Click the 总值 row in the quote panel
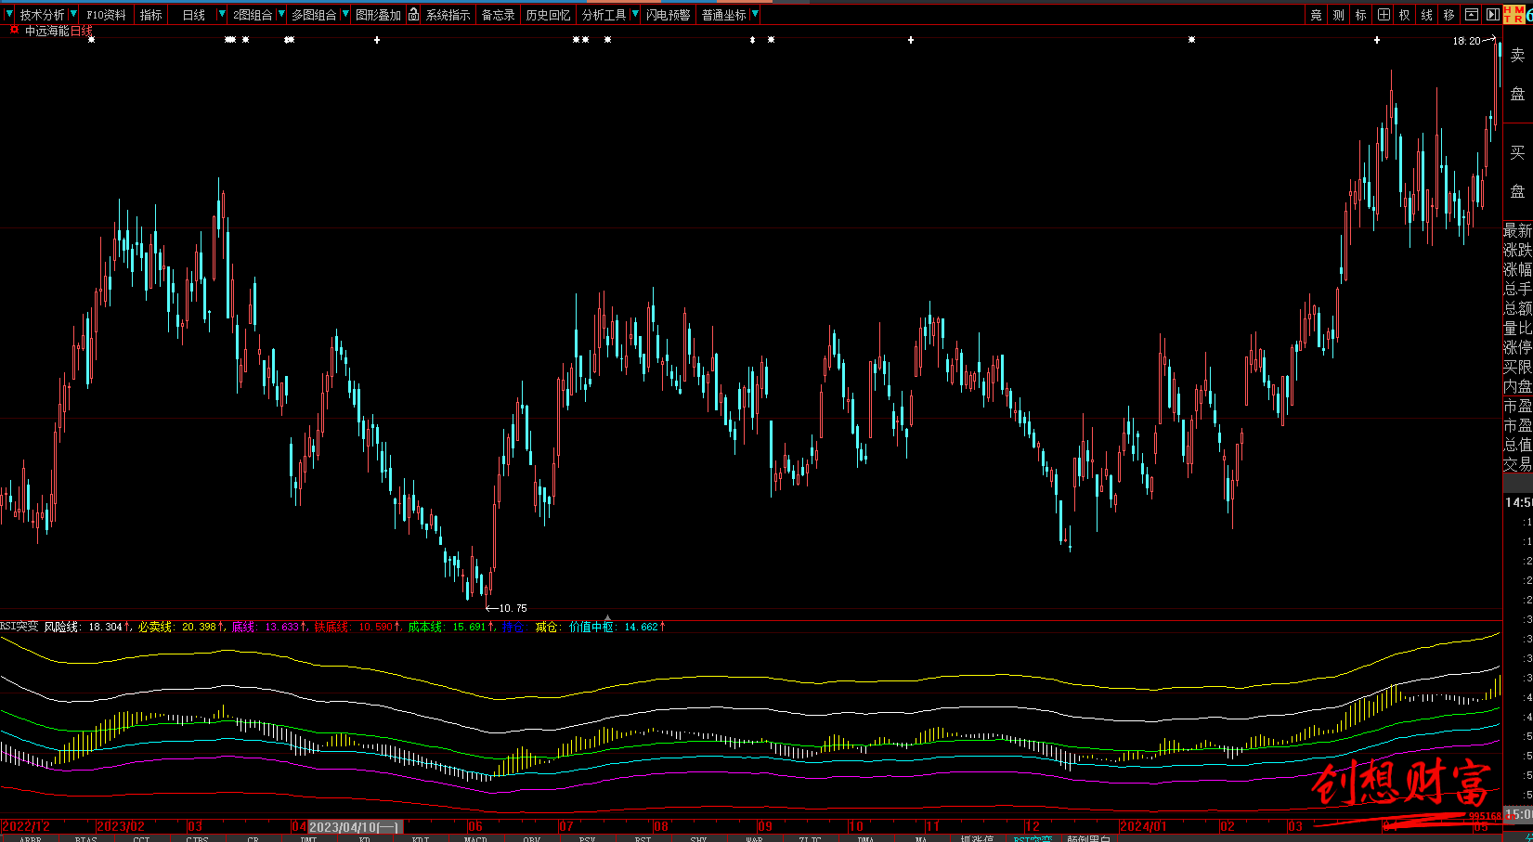 click(1518, 445)
